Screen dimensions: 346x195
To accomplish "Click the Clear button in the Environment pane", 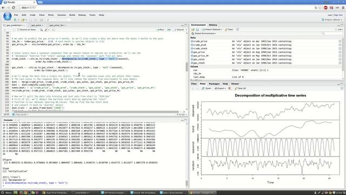I will [x=229, y=29].
